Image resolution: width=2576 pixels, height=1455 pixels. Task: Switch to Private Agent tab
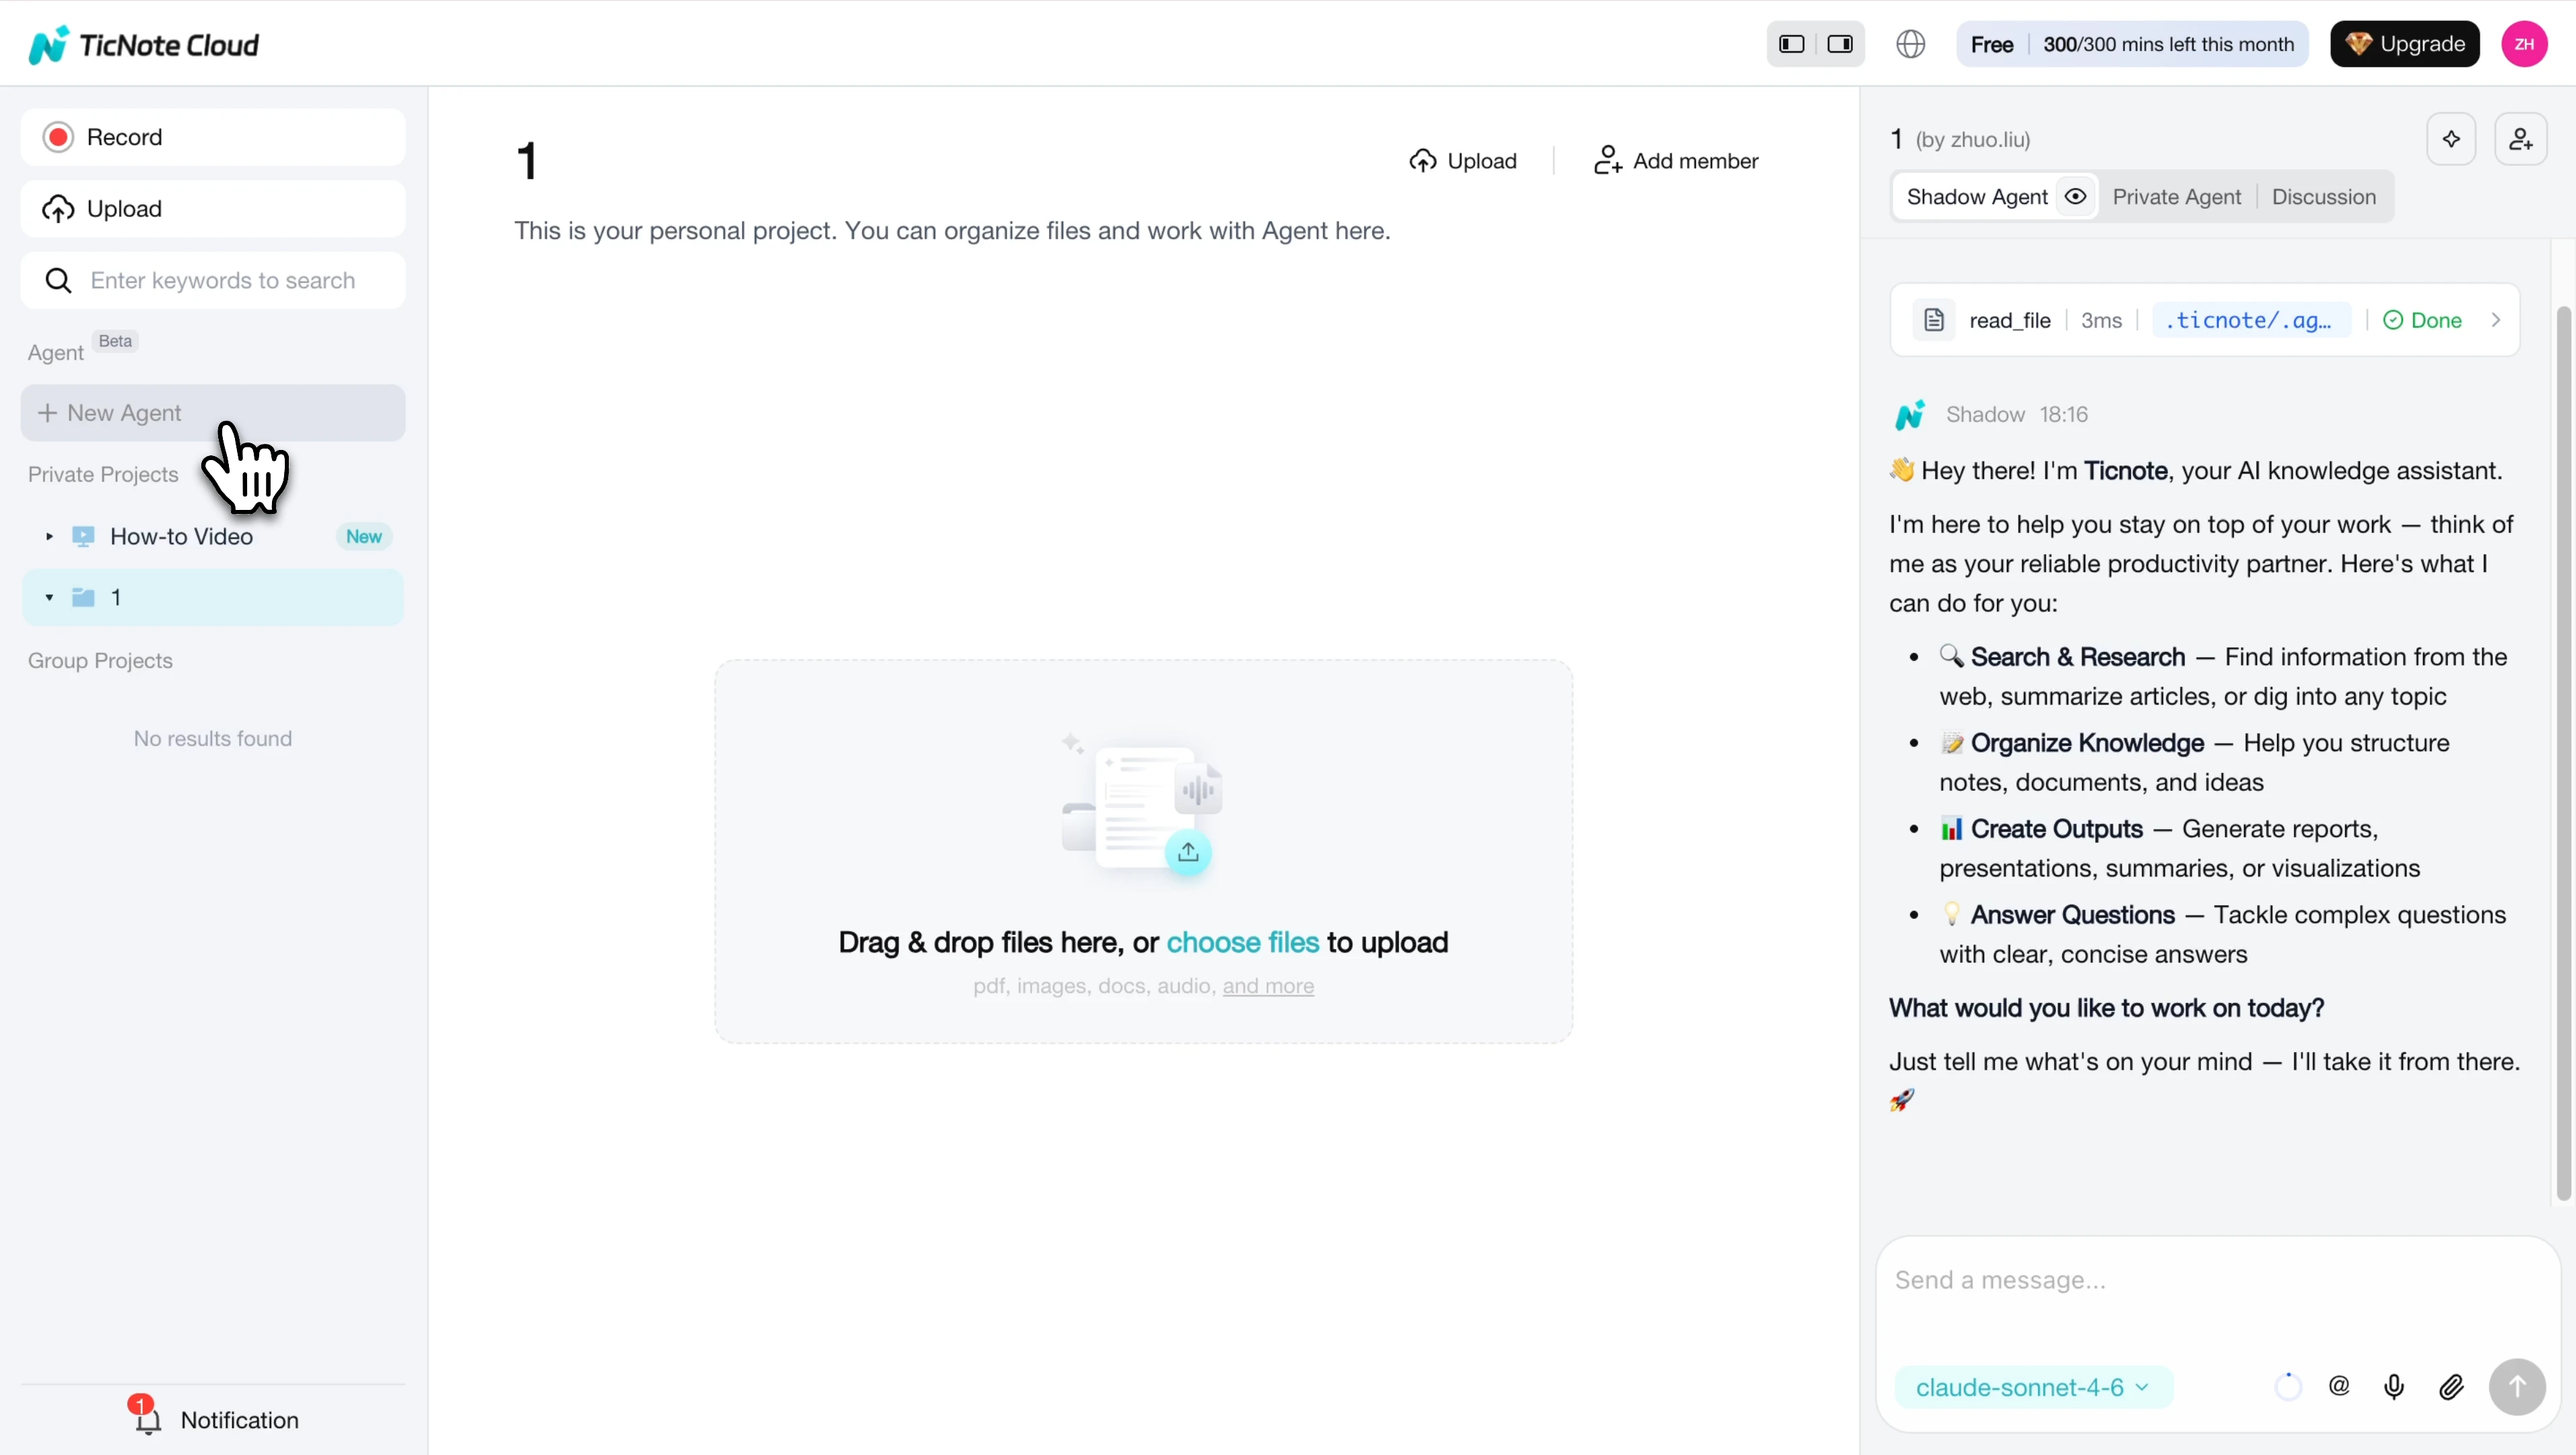2176,197
